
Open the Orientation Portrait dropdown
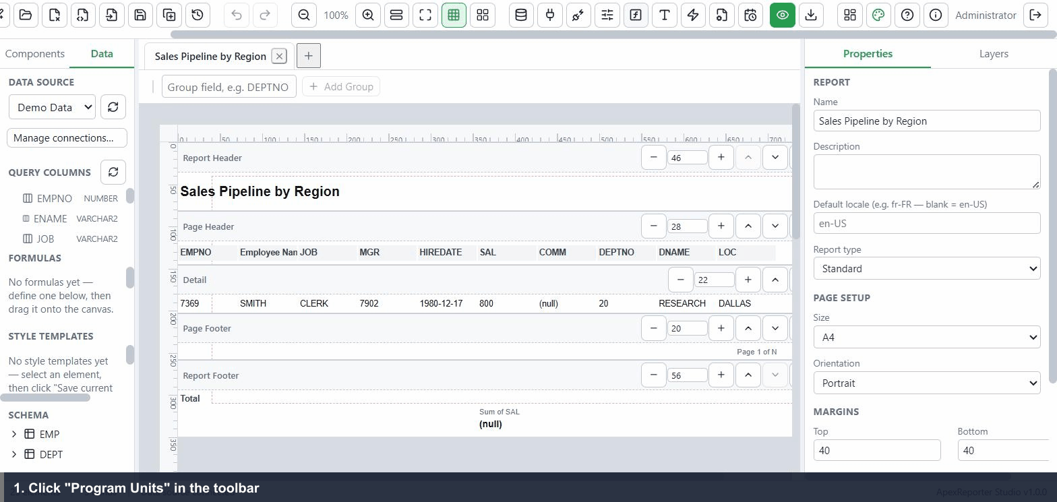pos(927,383)
